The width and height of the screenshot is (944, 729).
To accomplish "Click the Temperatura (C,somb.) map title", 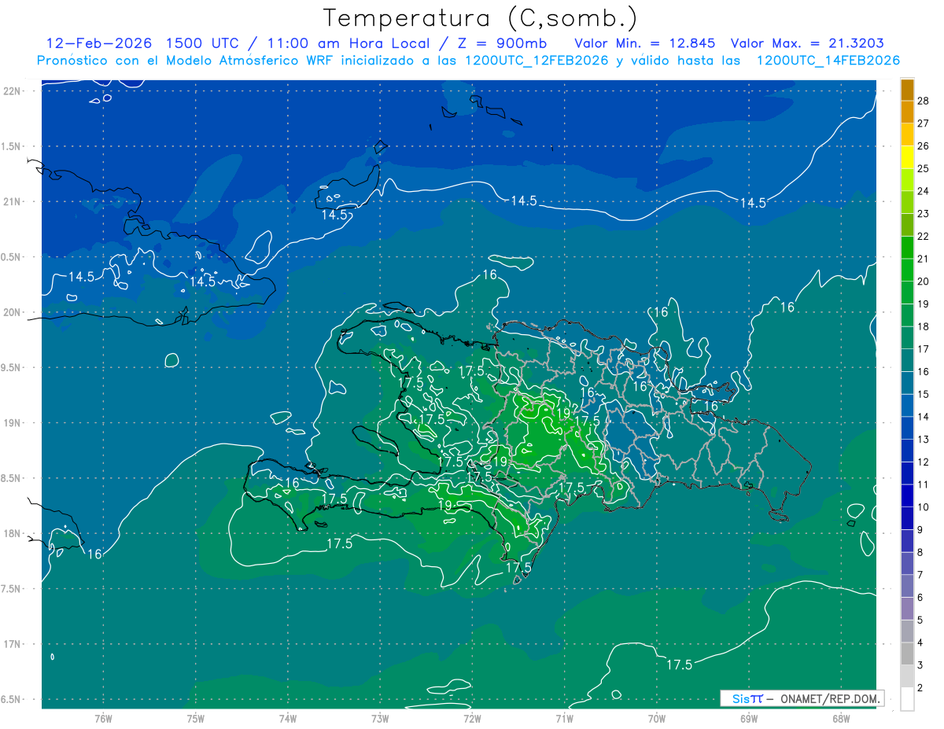I will 480,18.
